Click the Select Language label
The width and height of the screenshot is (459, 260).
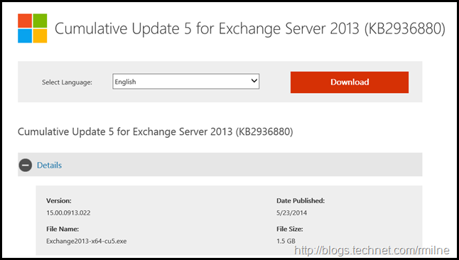pyautogui.click(x=67, y=82)
